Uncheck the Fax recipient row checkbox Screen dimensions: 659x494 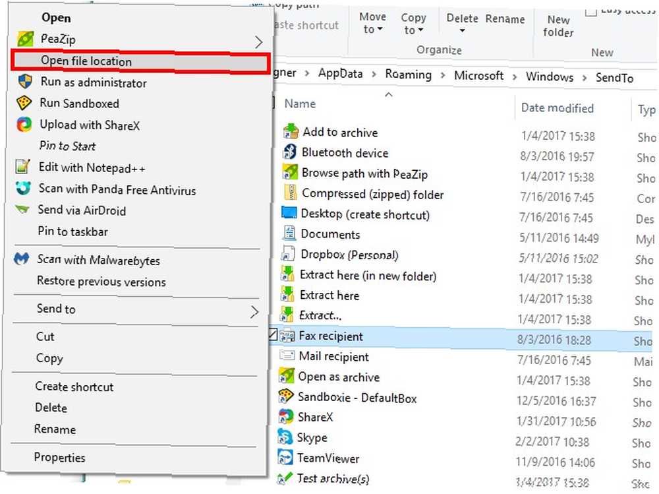[272, 334]
